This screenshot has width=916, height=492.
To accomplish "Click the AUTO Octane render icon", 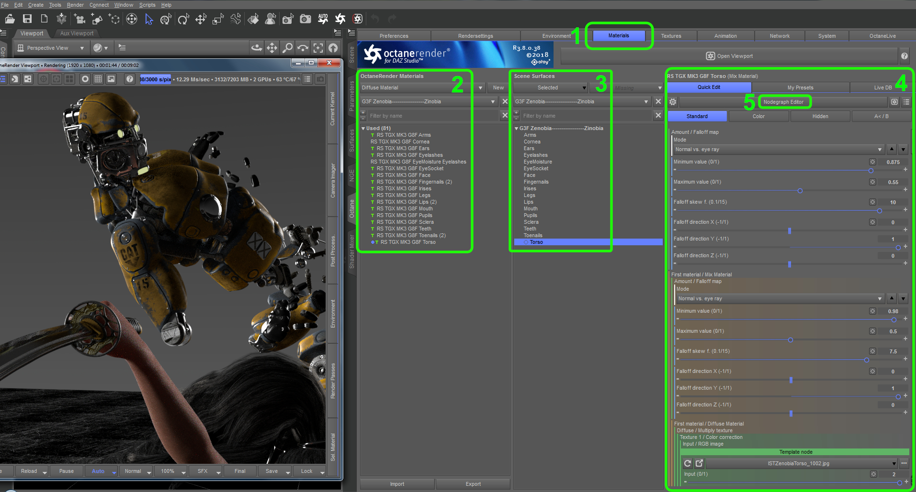I will (x=323, y=19).
